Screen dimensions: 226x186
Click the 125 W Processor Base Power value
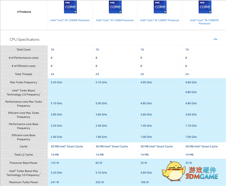click(55, 163)
